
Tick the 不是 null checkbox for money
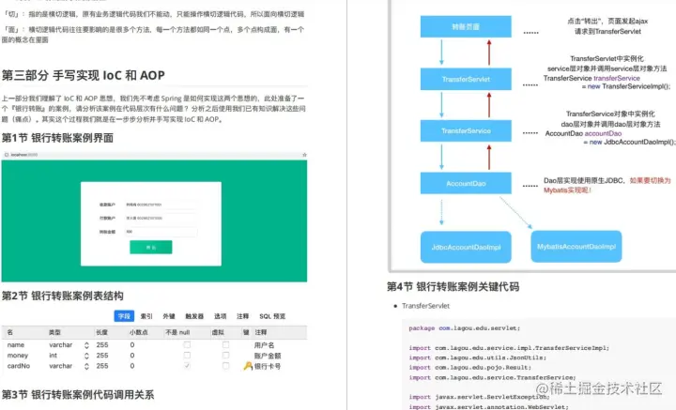[x=187, y=356]
